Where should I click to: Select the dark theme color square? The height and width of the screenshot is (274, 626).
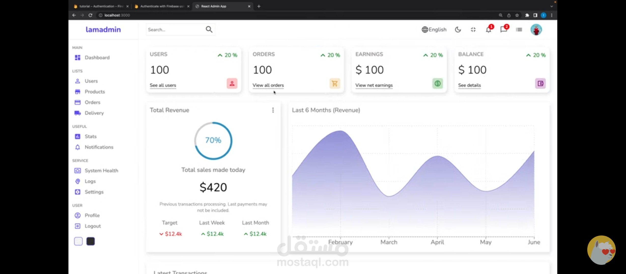tap(91, 241)
